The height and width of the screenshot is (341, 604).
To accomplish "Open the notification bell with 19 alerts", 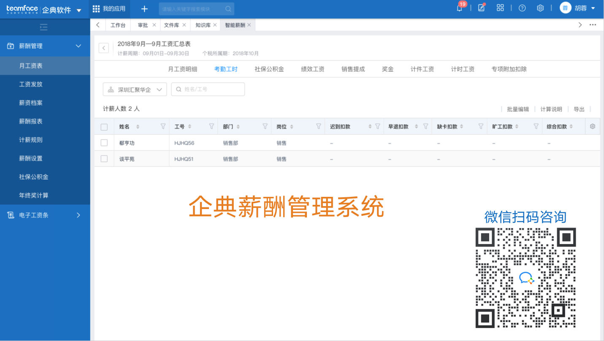I will (x=460, y=8).
